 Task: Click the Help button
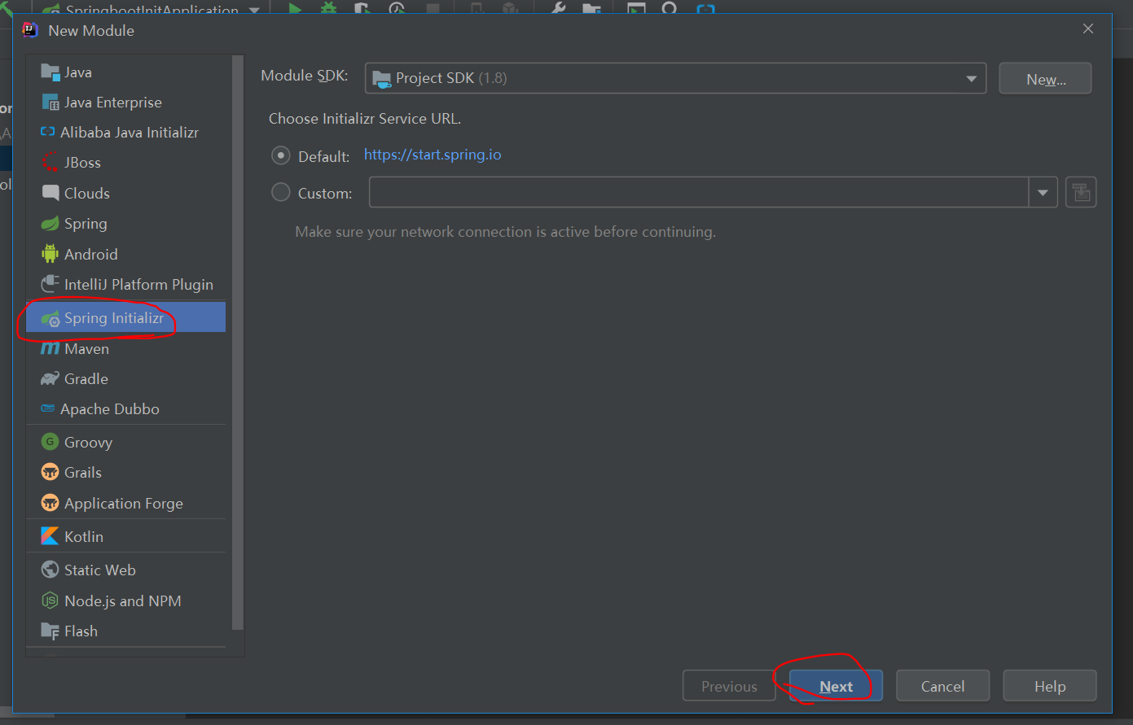tap(1050, 686)
